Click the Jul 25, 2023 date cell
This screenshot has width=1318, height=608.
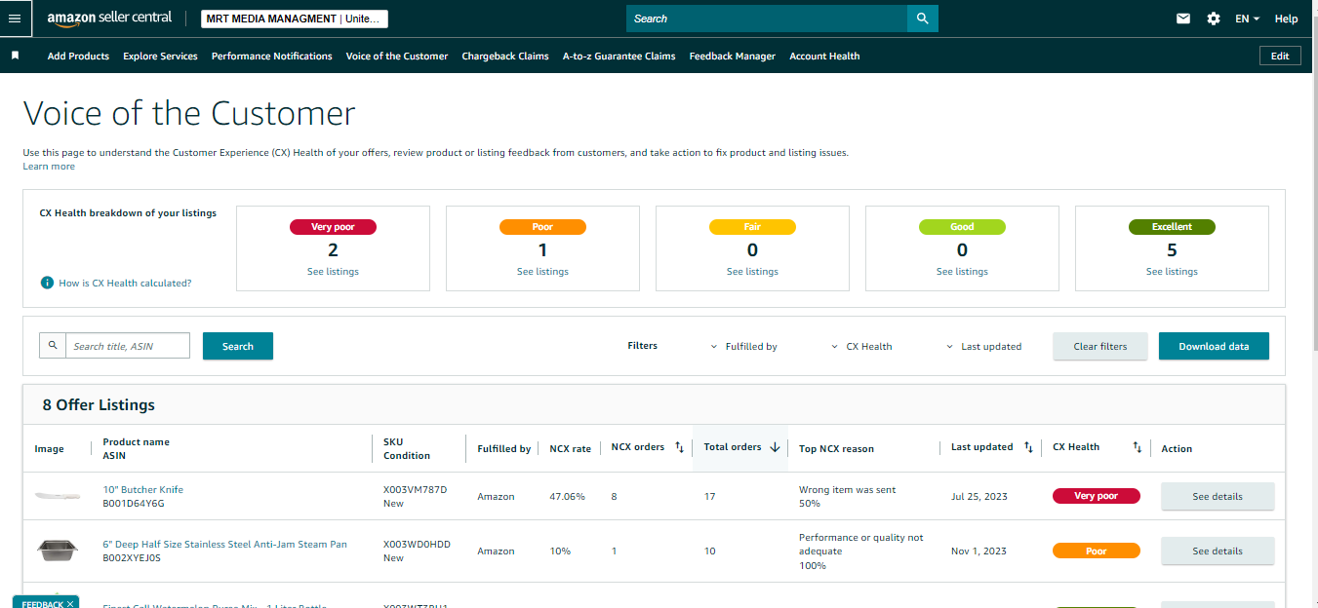pos(979,497)
